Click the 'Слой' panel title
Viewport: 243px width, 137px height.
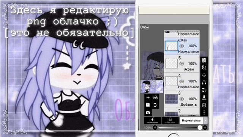[x=144, y=27]
